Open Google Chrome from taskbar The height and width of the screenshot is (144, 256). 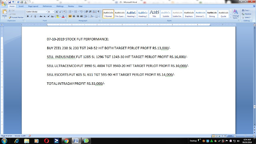(66, 141)
